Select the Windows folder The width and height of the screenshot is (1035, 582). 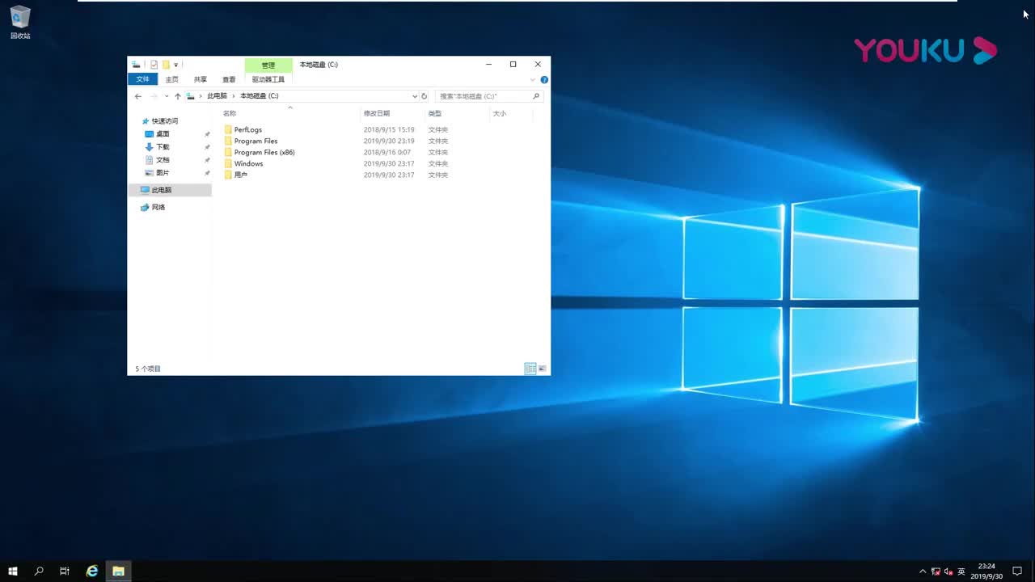coord(248,163)
